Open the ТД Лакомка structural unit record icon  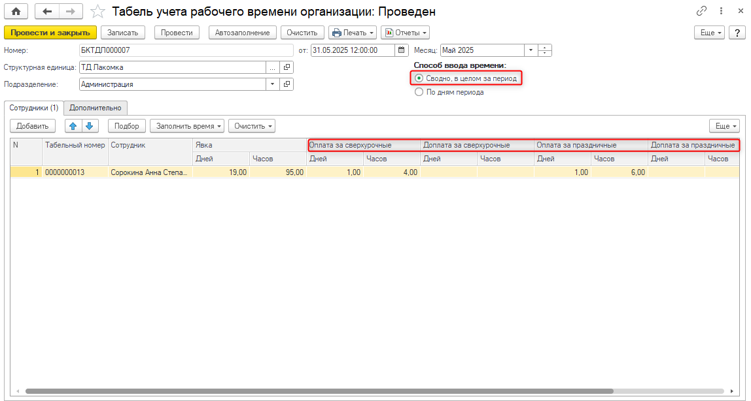(287, 67)
